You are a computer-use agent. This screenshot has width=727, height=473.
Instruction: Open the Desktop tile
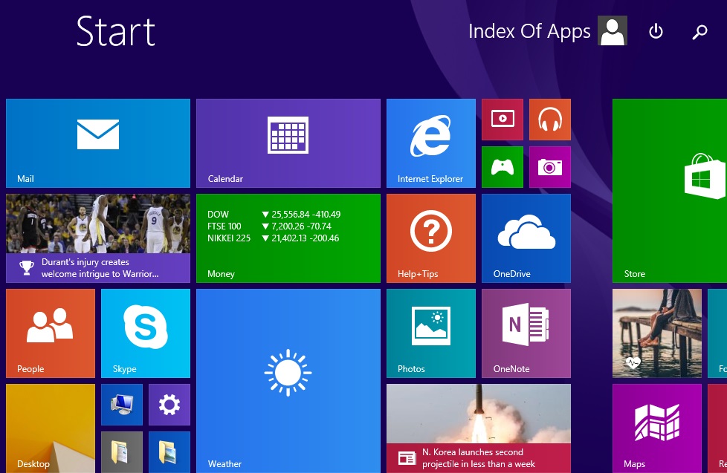(51, 428)
